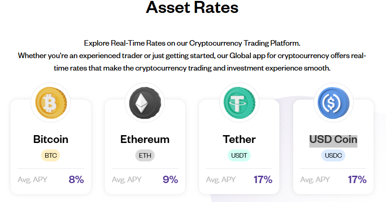Click the Bitcoin card title

pyautogui.click(x=51, y=139)
